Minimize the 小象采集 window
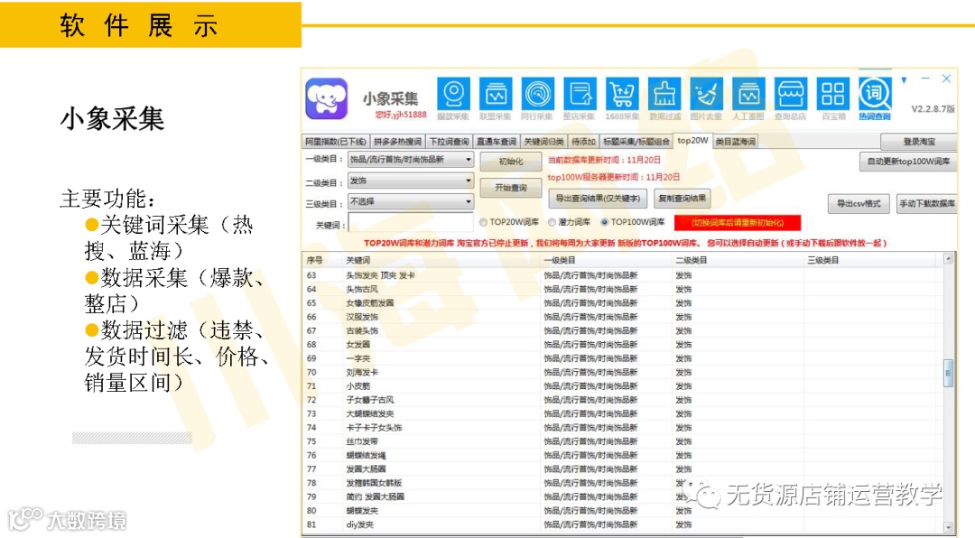The height and width of the screenshot is (538, 975). coord(925,79)
